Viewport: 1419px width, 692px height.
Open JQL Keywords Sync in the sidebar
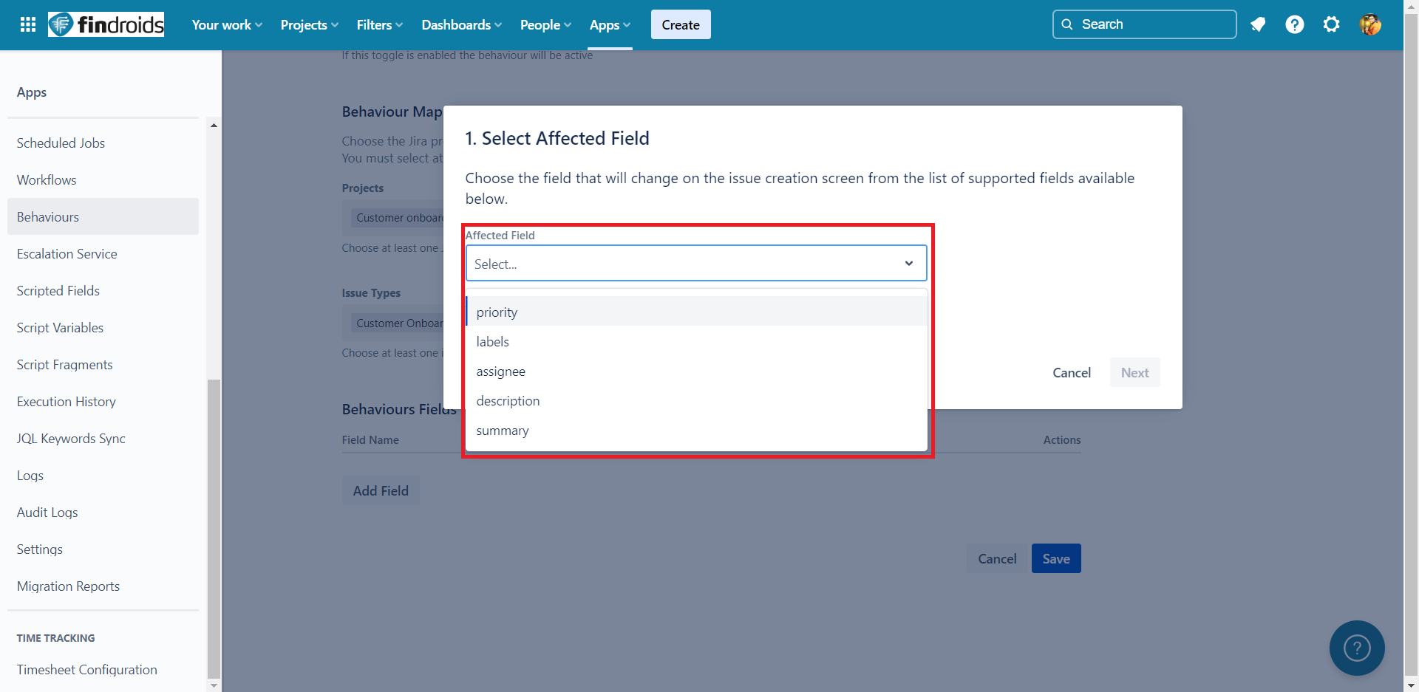point(103,438)
